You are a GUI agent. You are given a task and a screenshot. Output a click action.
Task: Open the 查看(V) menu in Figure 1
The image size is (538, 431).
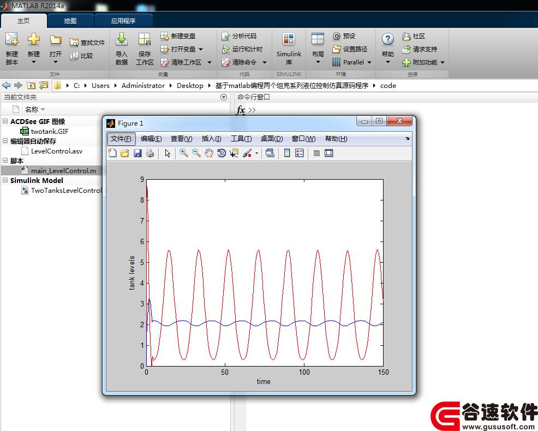click(182, 139)
